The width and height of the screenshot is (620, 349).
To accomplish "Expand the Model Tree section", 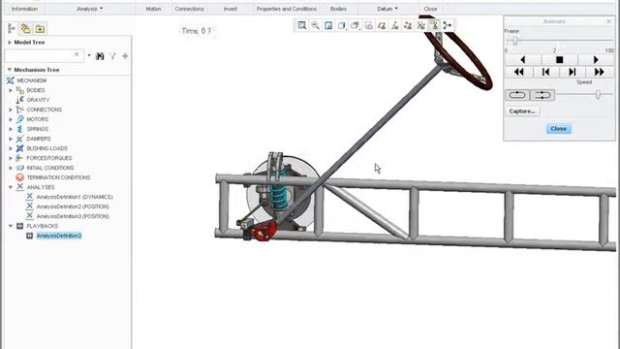I will pos(10,43).
